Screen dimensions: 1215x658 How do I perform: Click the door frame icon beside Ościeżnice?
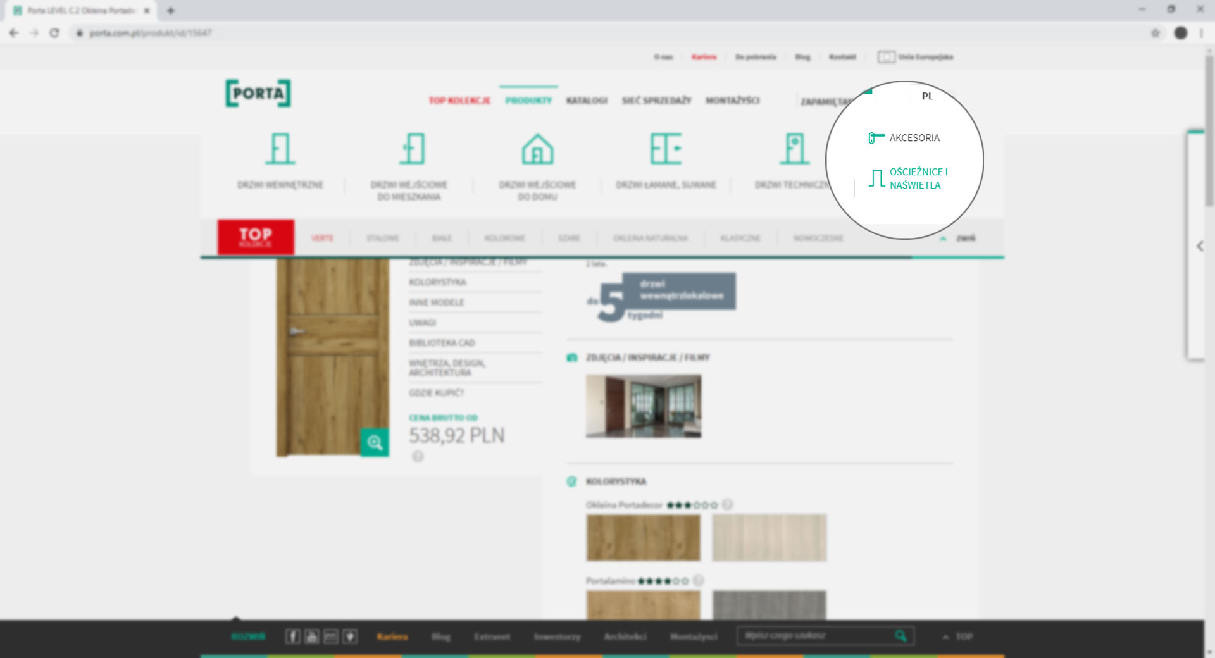coord(876,178)
